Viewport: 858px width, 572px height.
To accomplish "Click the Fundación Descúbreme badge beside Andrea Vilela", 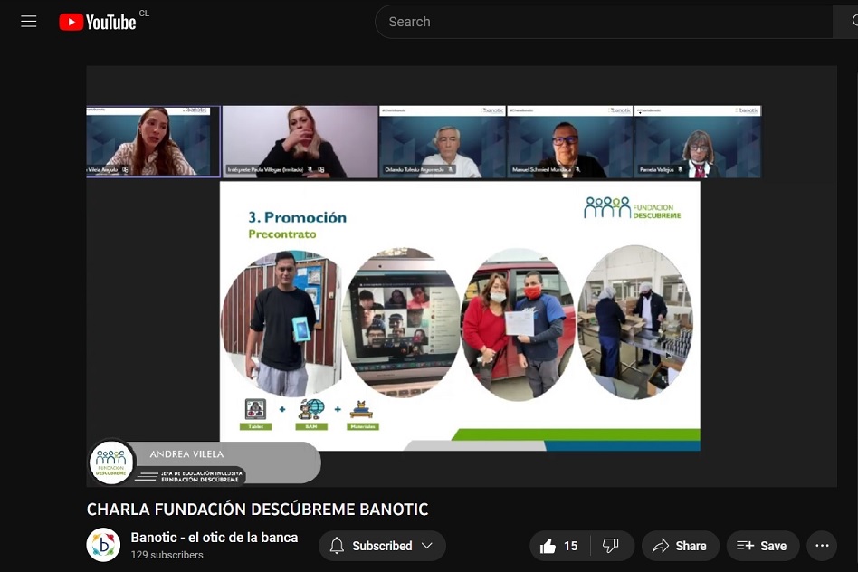I will (x=112, y=462).
